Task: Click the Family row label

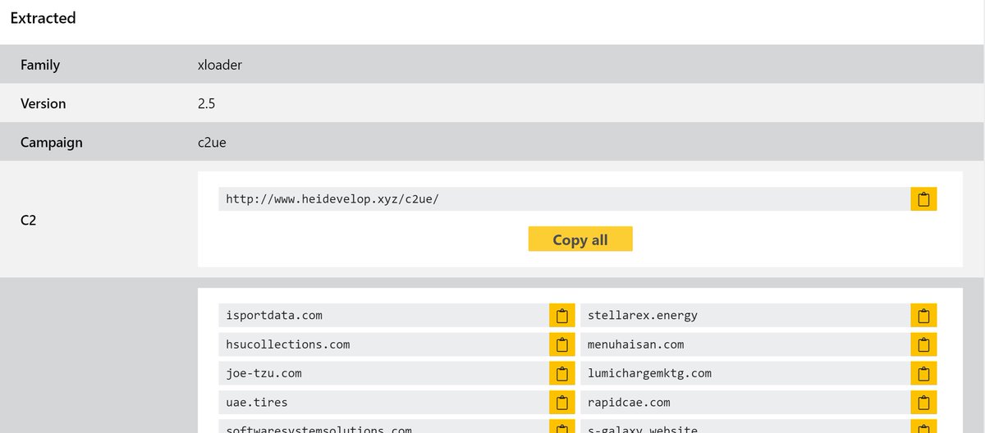Action: point(40,65)
